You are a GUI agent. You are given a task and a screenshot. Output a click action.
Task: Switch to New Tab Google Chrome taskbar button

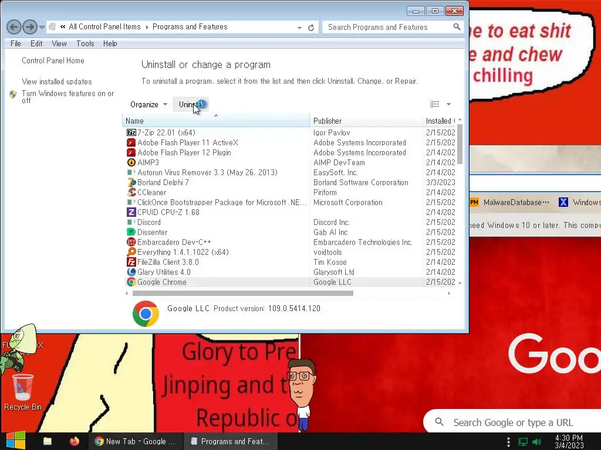[136, 441]
